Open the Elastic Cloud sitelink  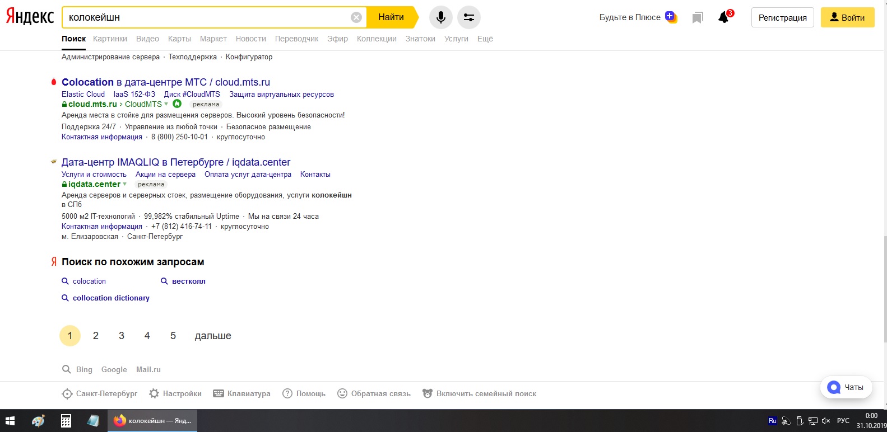83,94
